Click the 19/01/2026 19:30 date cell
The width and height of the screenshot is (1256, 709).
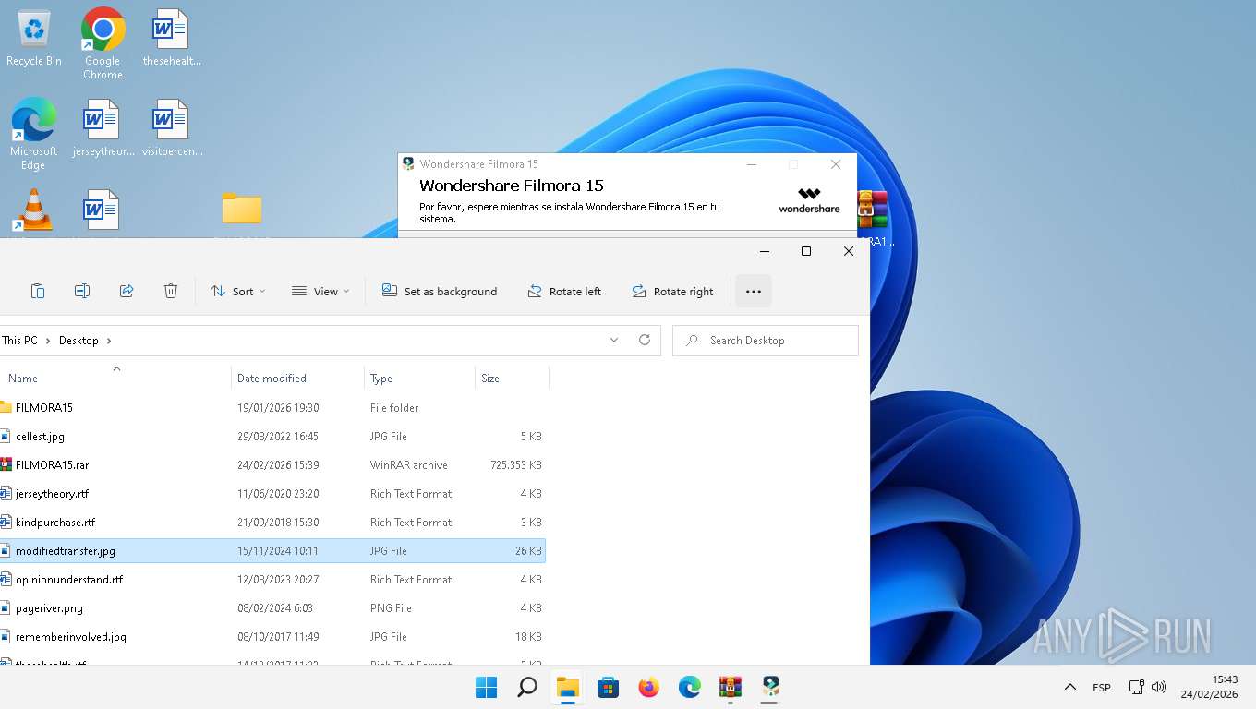coord(278,407)
